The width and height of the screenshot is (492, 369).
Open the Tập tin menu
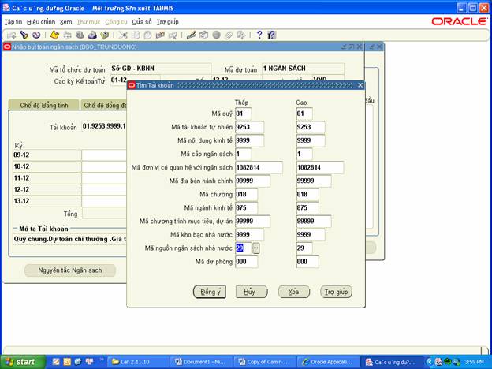pos(13,22)
